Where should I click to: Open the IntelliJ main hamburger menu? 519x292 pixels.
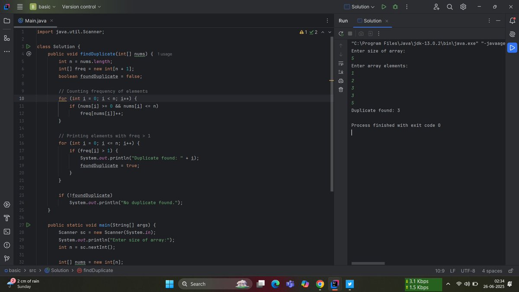coord(19,7)
